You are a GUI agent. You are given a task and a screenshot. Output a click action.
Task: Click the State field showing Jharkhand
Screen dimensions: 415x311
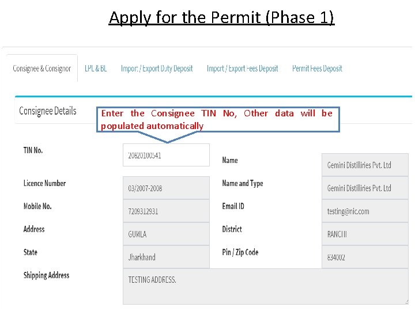click(166, 257)
